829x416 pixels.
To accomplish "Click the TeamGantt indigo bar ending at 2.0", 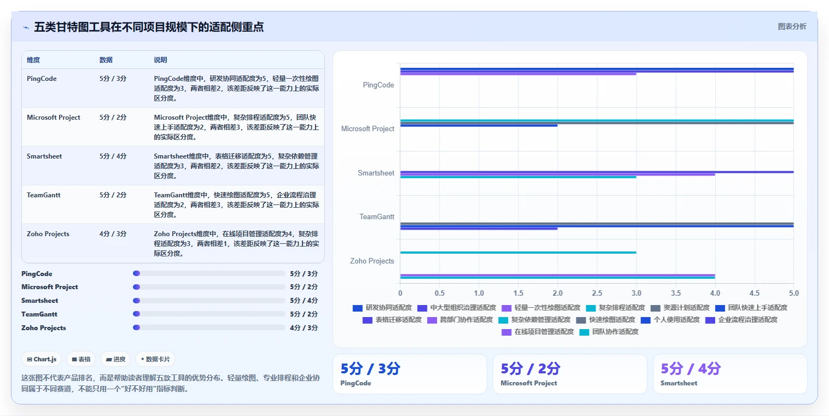I will 479,228.
